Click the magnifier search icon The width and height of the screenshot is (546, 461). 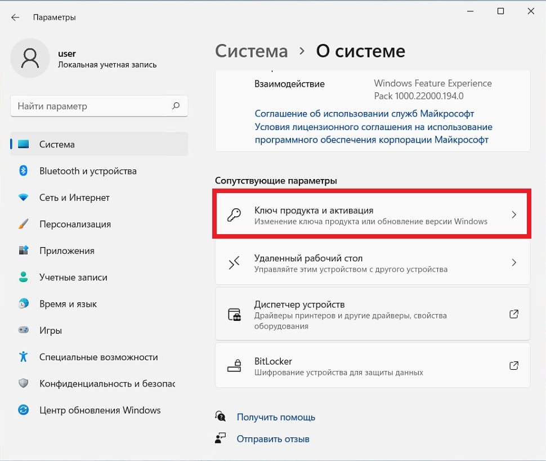coord(176,105)
